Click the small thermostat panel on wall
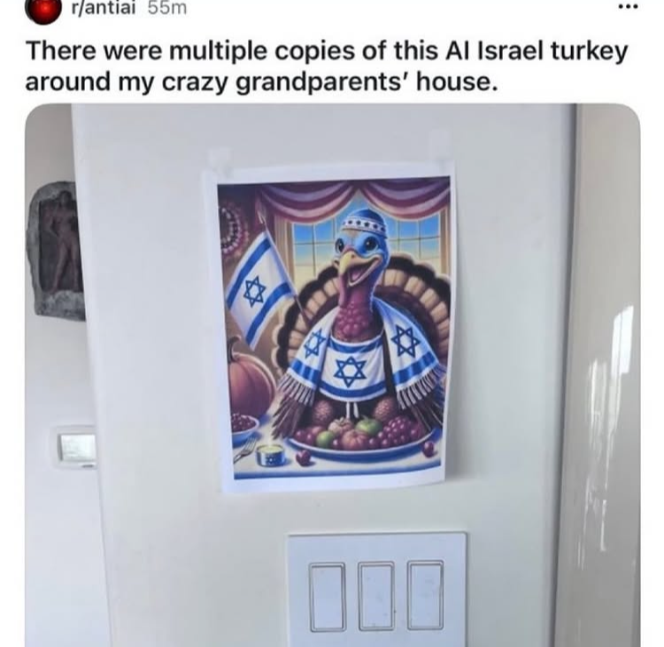664x647 pixels. pyautogui.click(x=76, y=447)
